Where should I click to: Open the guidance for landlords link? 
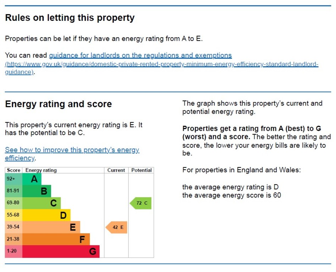(x=141, y=55)
